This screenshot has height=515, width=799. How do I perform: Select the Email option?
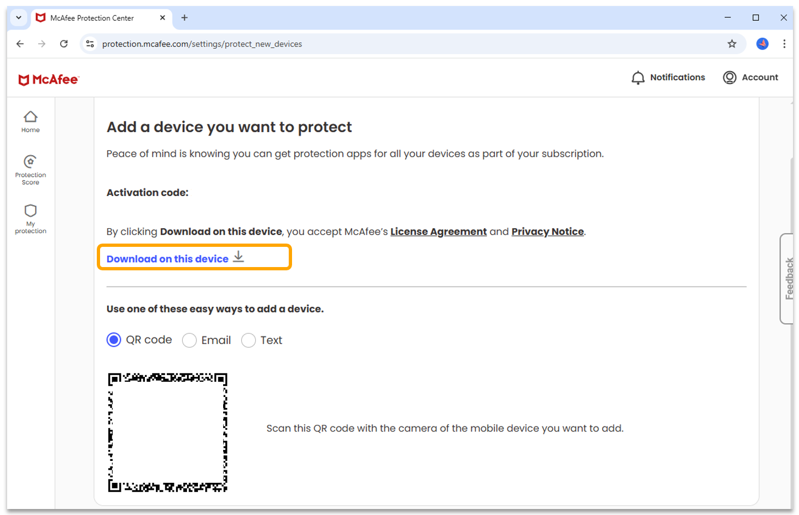(x=189, y=340)
